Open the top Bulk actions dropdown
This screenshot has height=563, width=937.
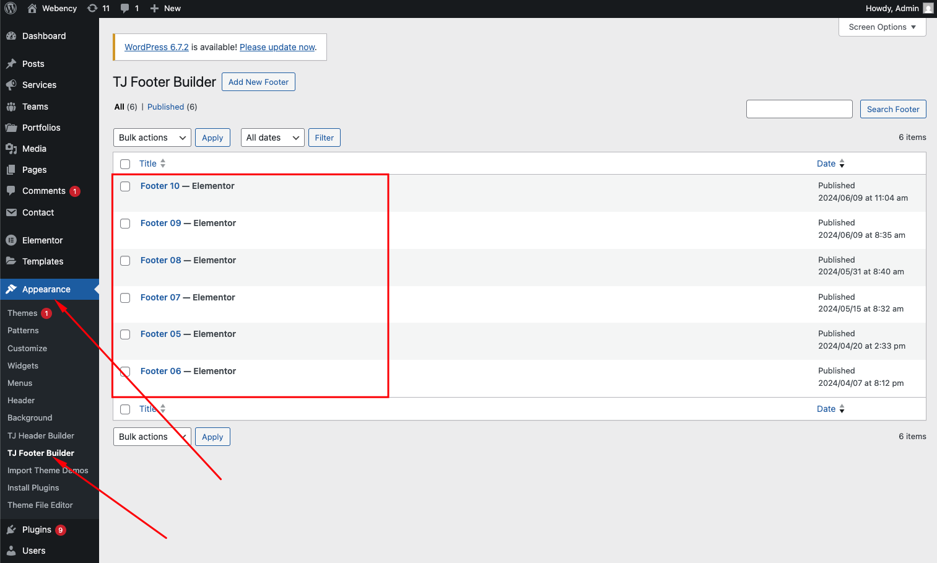coord(152,137)
